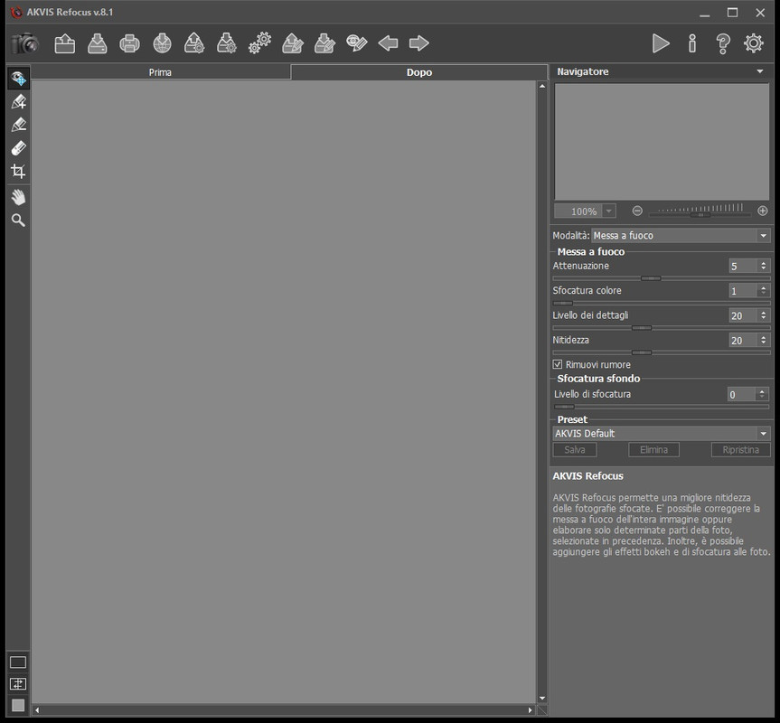Click the Livello dei dettagli slider
Image resolution: width=780 pixels, height=723 pixels.
click(661, 328)
